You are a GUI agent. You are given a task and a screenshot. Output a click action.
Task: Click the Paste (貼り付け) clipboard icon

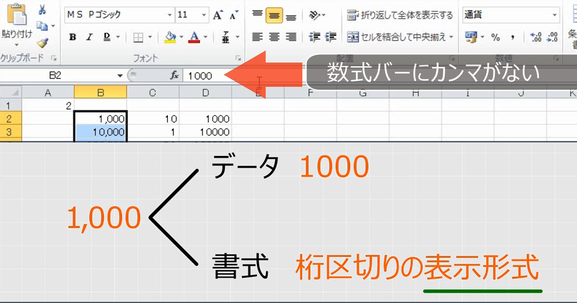pos(16,15)
